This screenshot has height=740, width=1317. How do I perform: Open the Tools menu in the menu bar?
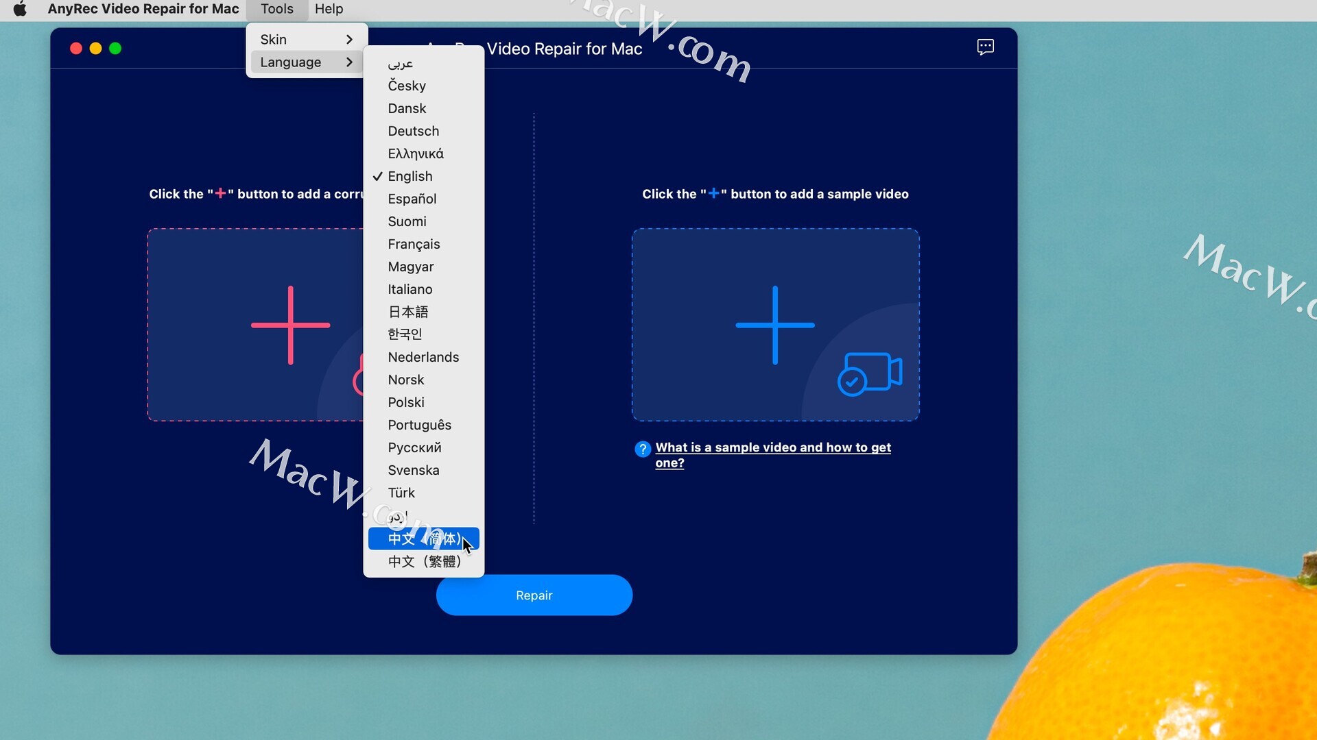pos(277,9)
